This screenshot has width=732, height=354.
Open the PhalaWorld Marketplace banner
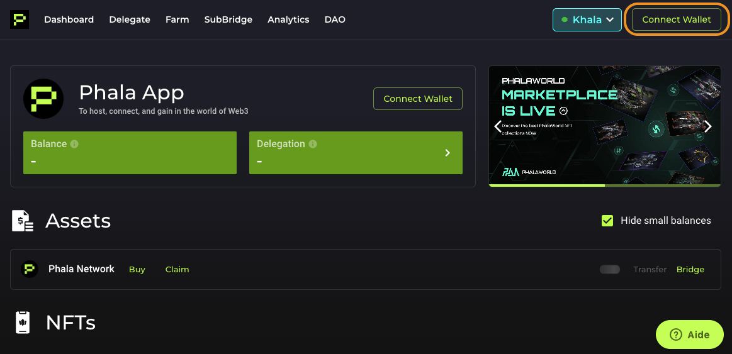click(x=605, y=125)
